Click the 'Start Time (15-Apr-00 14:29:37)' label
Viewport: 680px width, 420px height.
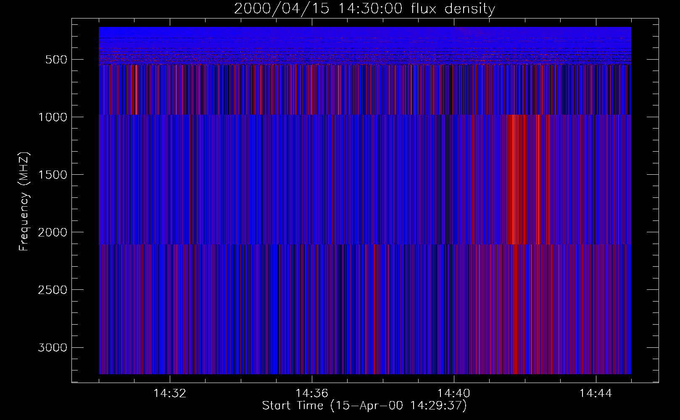coord(364,406)
